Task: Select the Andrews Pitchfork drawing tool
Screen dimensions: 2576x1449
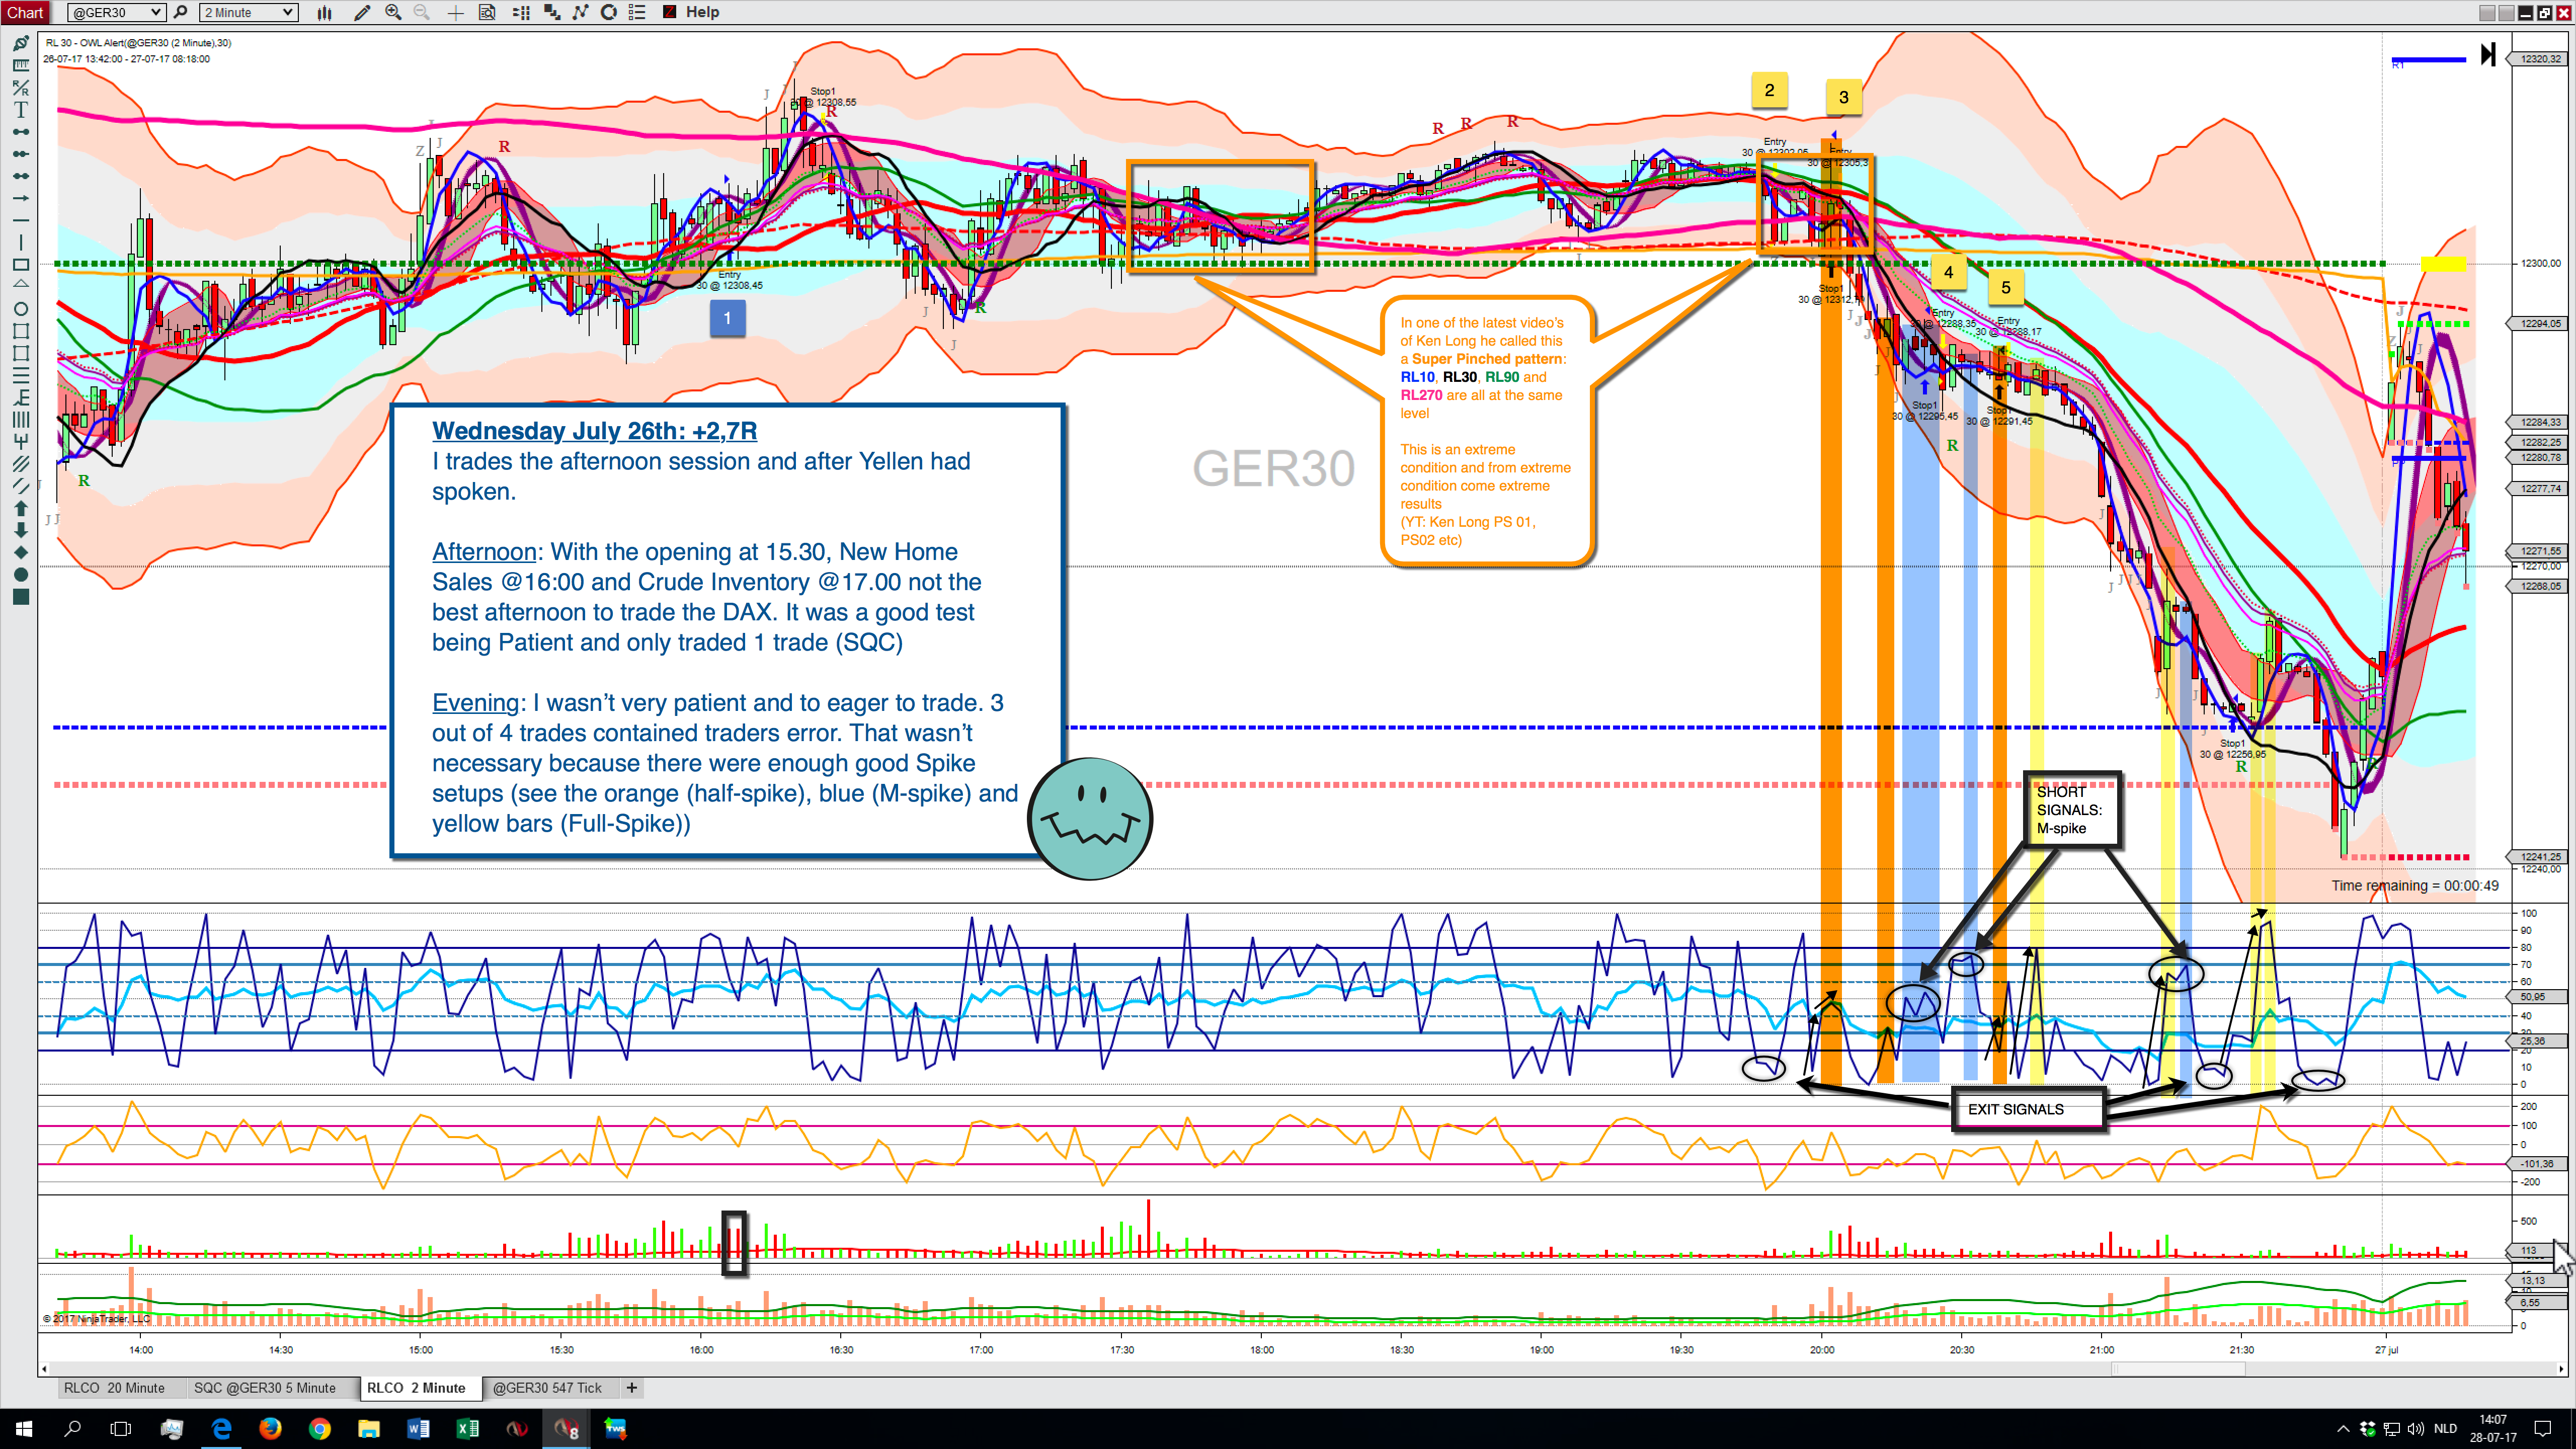Action: (x=21, y=441)
